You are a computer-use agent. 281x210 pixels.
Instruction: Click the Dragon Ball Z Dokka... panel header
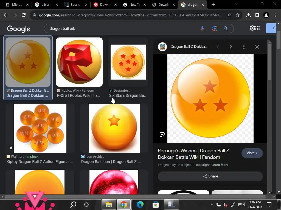tap(189, 46)
